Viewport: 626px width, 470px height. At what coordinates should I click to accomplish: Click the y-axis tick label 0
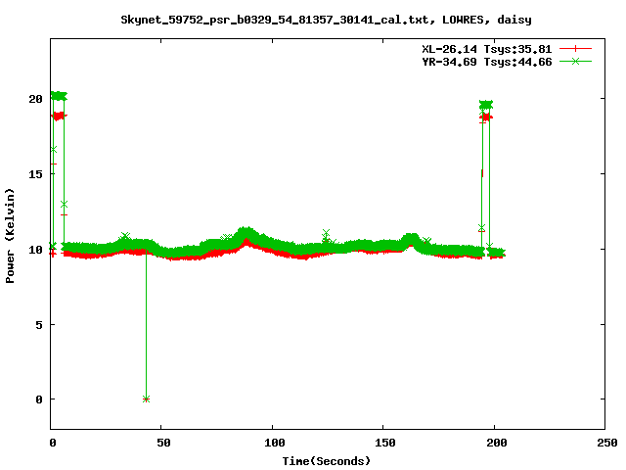pos(39,399)
